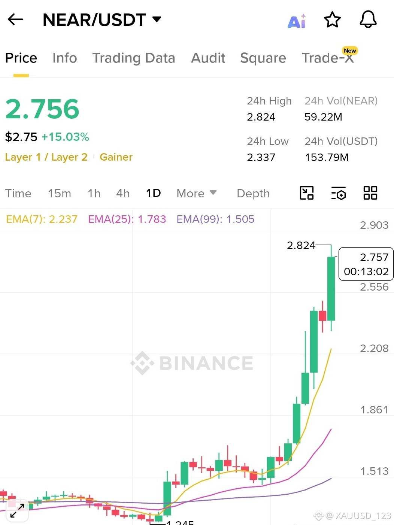Select the Time chart interval
The height and width of the screenshot is (525, 394).
tap(18, 193)
